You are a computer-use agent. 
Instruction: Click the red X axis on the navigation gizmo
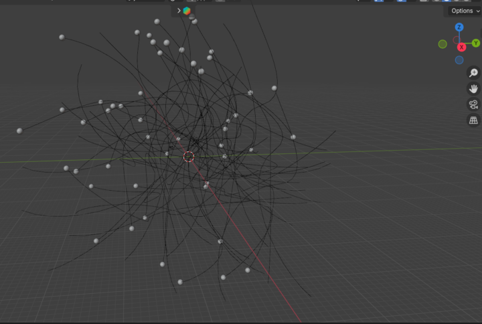point(461,48)
